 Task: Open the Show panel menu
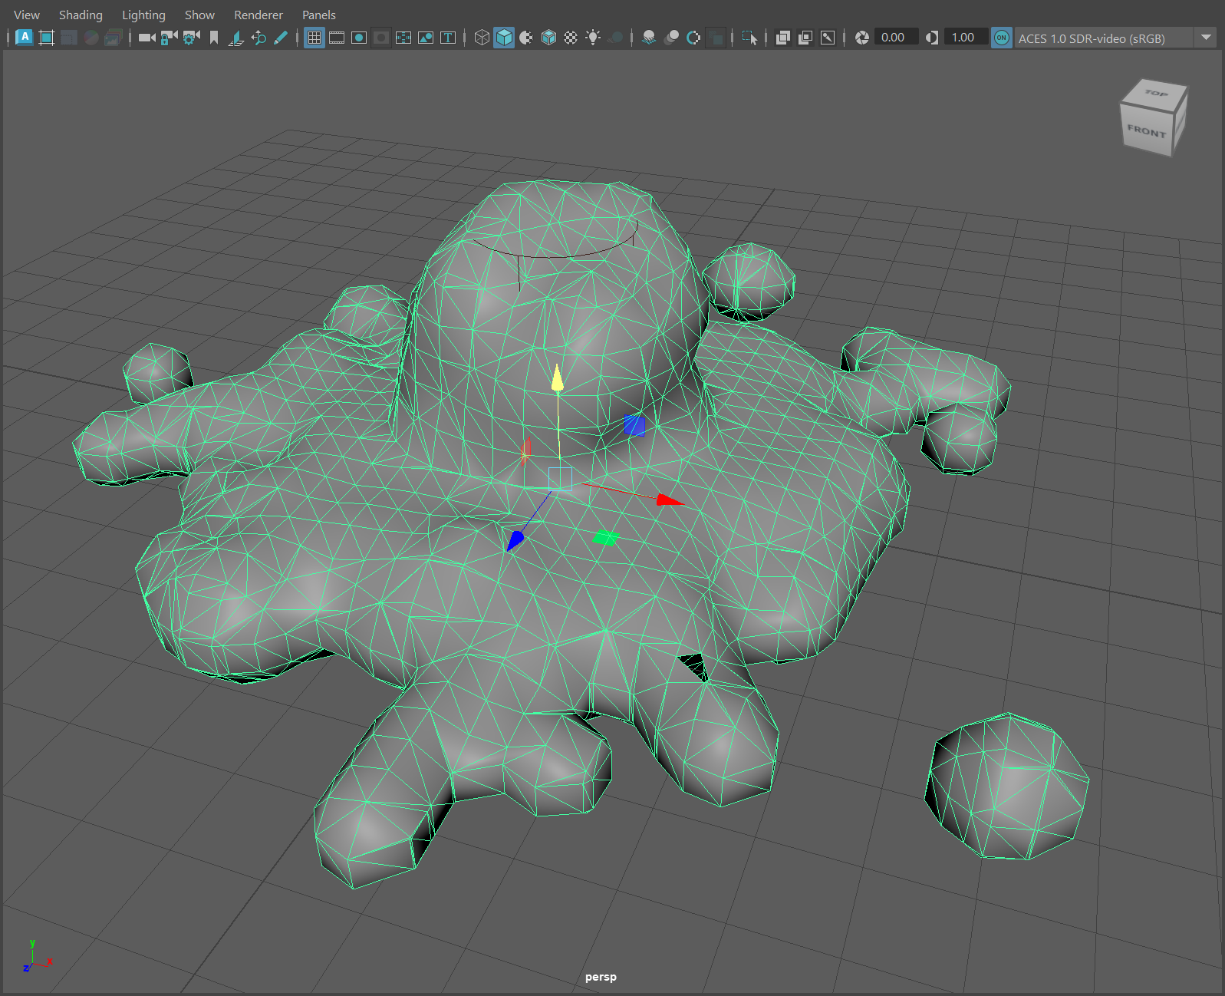199,15
